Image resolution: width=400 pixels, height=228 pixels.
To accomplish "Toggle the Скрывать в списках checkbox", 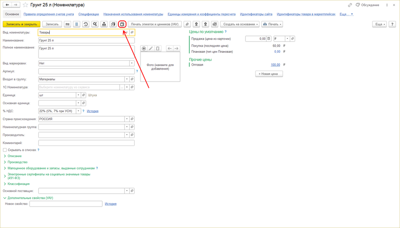I will coord(5,150).
